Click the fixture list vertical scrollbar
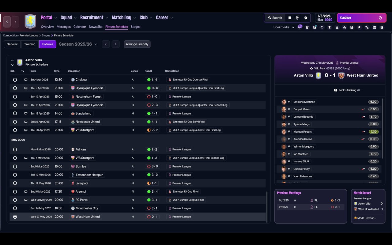This screenshot has width=392, height=245. coord(267,207)
